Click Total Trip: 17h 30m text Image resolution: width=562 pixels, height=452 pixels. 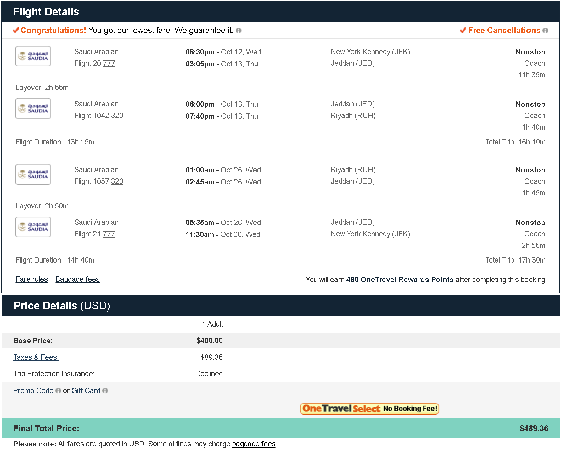tap(515, 260)
